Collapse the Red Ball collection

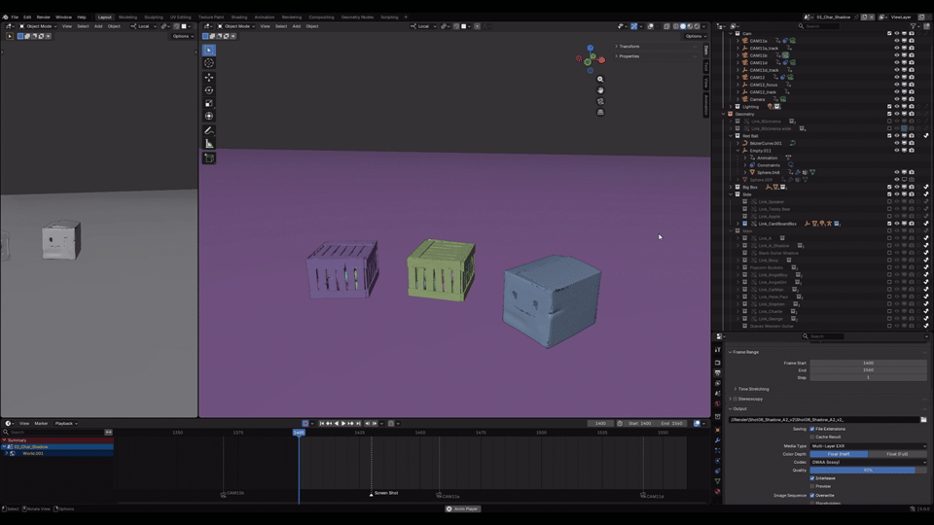(731, 136)
